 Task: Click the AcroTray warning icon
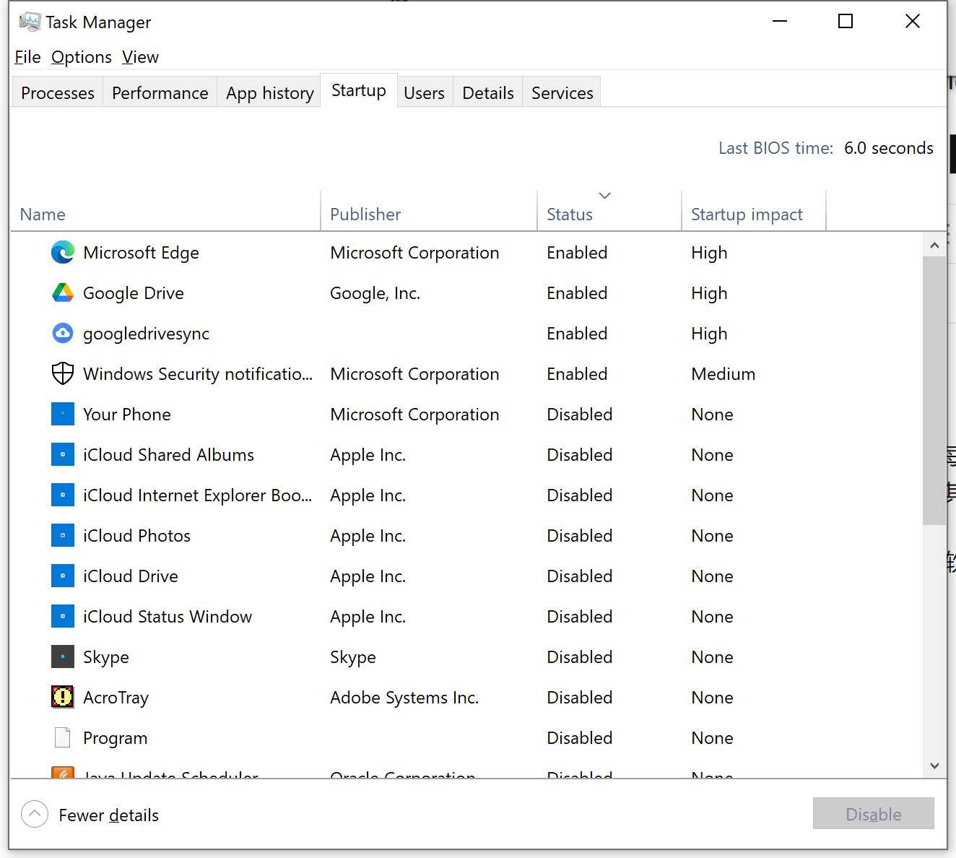(x=63, y=697)
